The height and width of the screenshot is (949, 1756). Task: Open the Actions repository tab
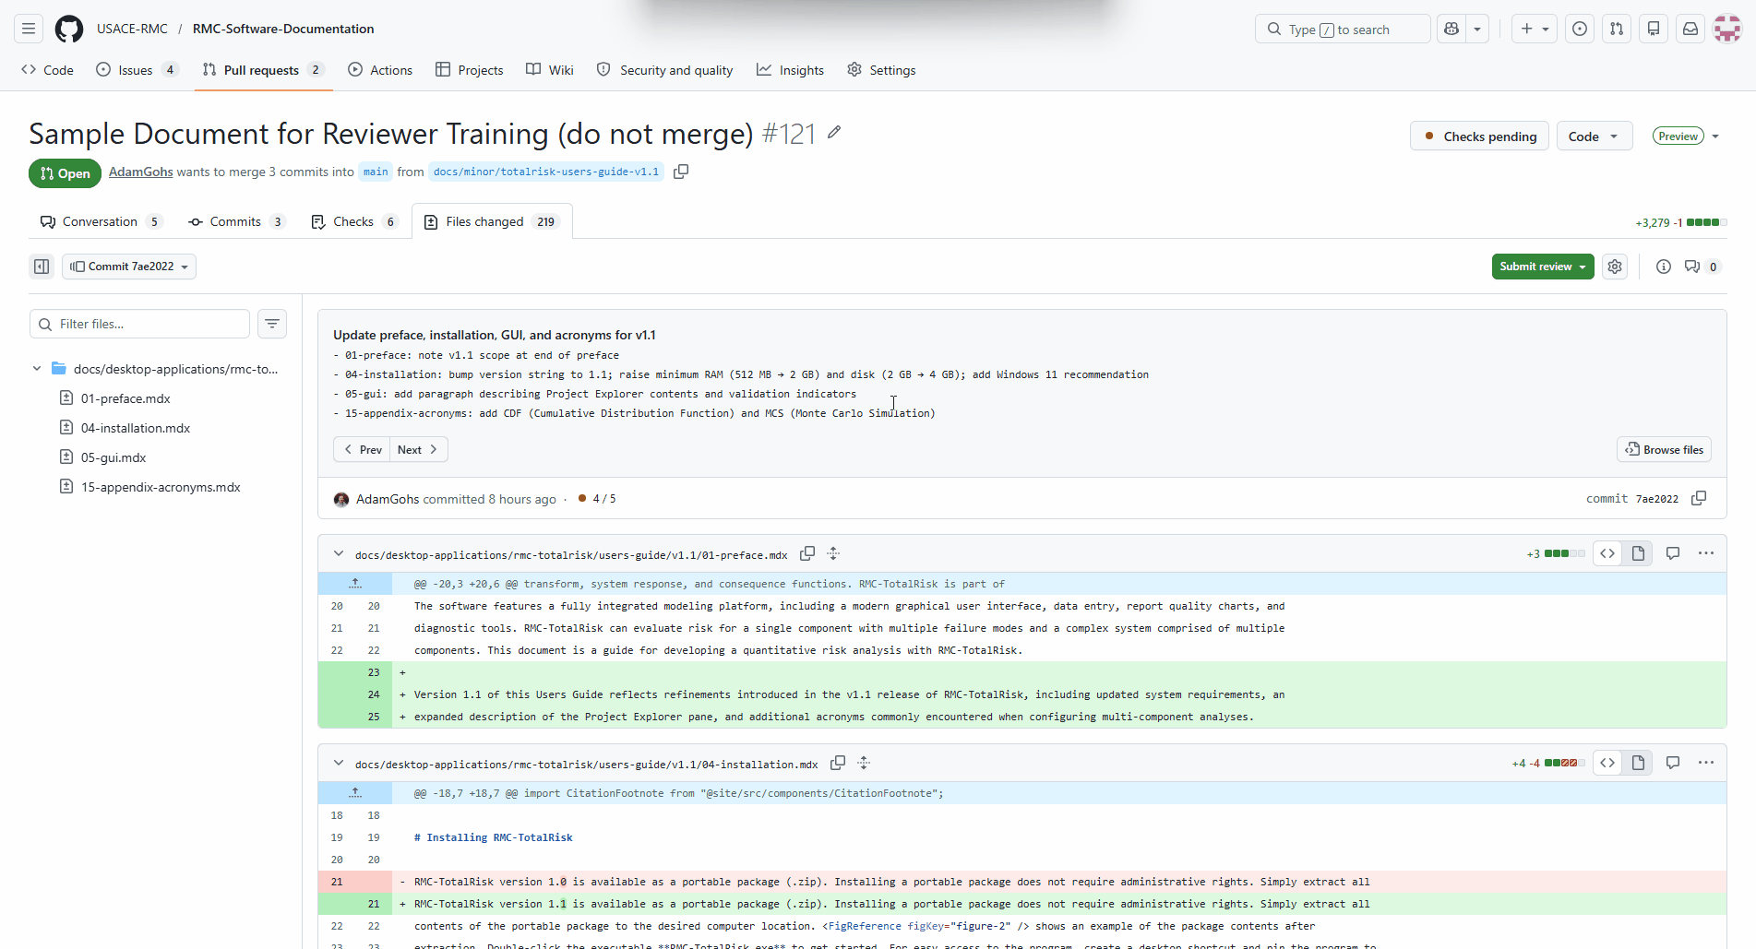pyautogui.click(x=380, y=70)
